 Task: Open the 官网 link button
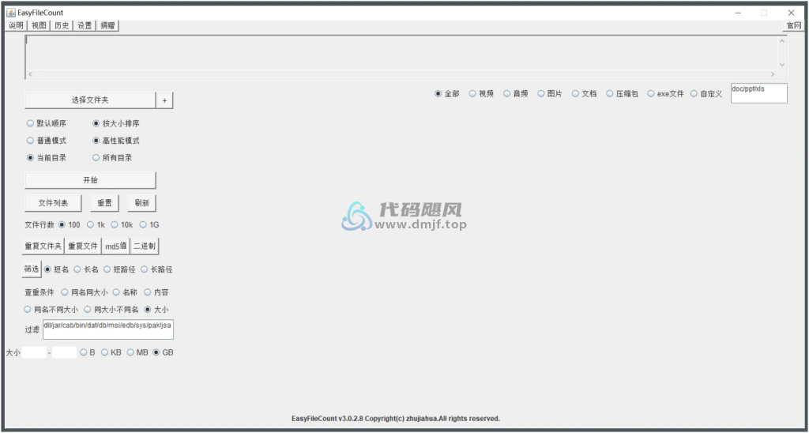click(x=793, y=26)
